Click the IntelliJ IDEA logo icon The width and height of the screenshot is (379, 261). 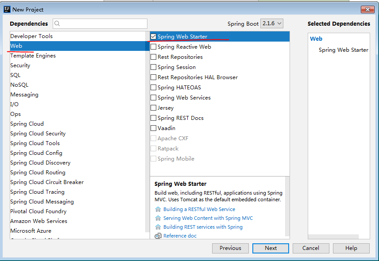click(x=7, y=9)
